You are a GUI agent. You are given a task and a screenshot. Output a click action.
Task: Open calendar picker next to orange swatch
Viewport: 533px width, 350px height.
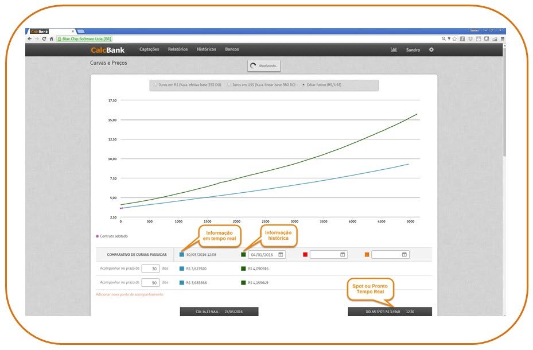[404, 254]
